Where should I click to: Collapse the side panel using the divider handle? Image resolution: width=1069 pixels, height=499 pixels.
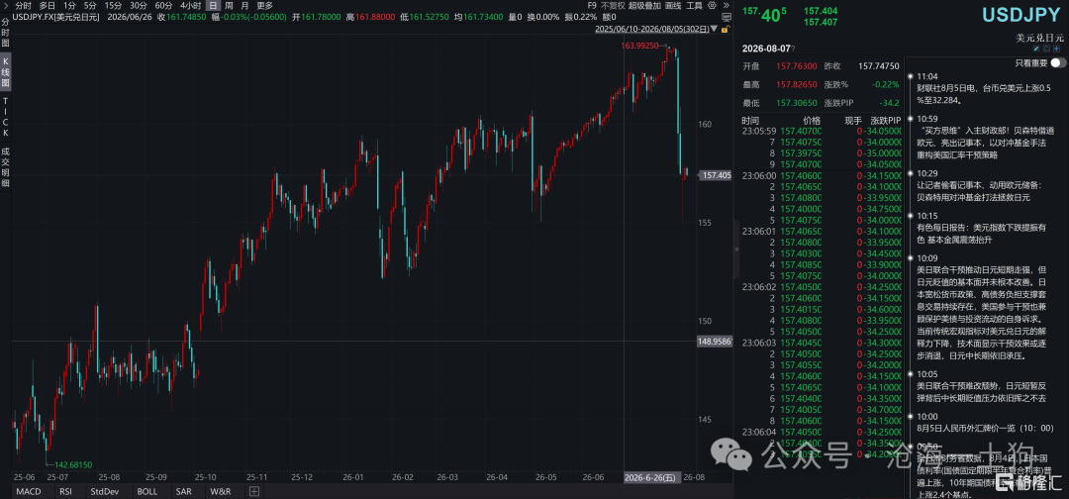pyautogui.click(x=736, y=249)
